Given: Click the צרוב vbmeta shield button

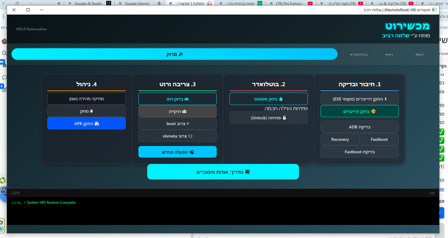Looking at the screenshot, I should point(177,136).
